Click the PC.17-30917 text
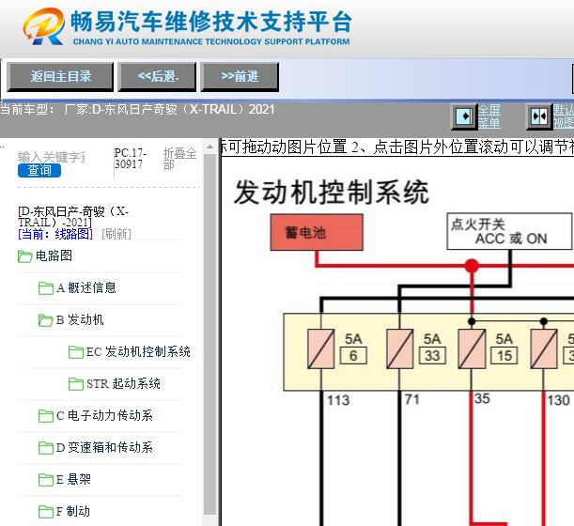This screenshot has height=526, width=574. [x=130, y=159]
